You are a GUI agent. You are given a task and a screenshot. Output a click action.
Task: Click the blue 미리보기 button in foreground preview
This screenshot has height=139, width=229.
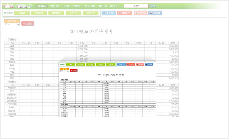coord(122,64)
